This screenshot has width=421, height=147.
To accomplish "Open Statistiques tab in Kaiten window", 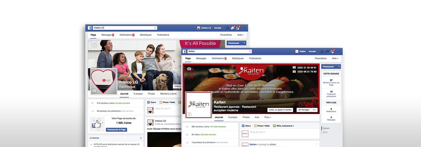I will pos(238,59).
